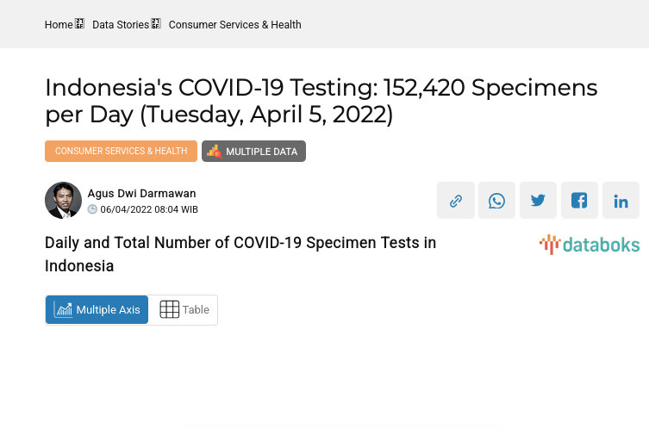
Task: Share the article on LinkedIn
Action: point(621,201)
